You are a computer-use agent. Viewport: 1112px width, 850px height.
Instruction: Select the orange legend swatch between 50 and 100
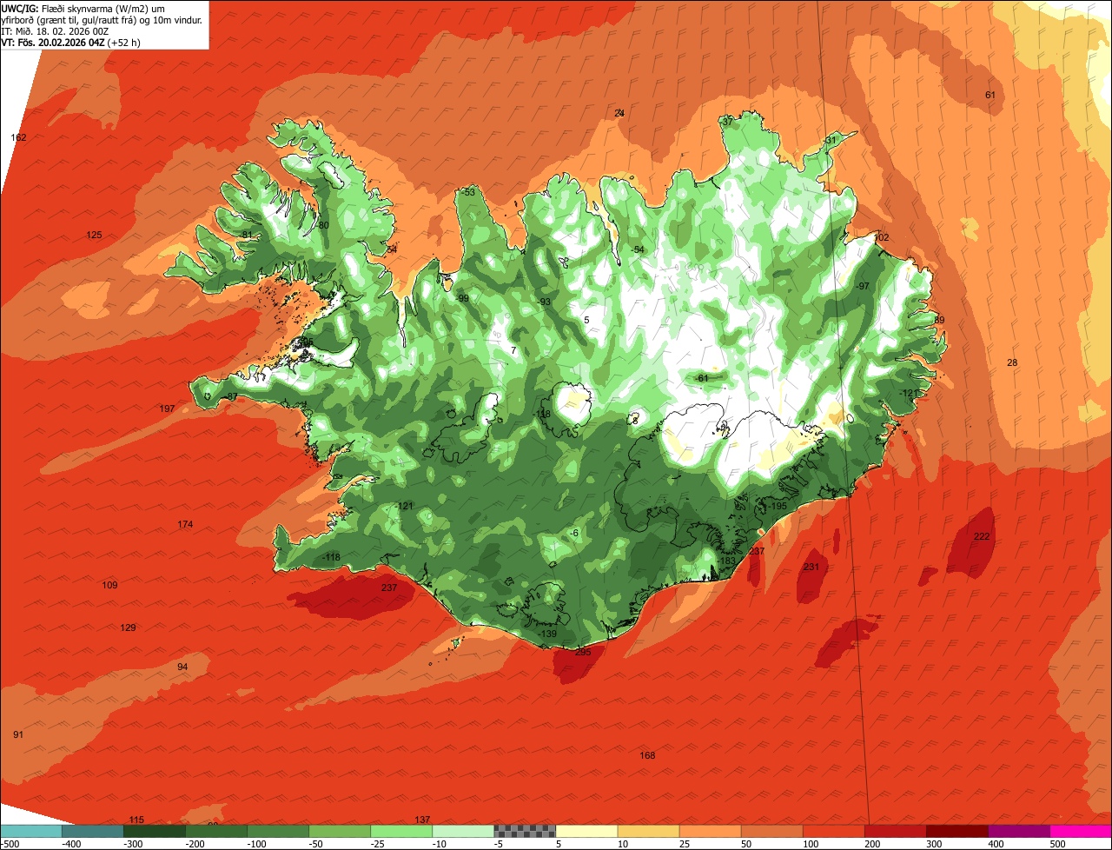pos(772,831)
